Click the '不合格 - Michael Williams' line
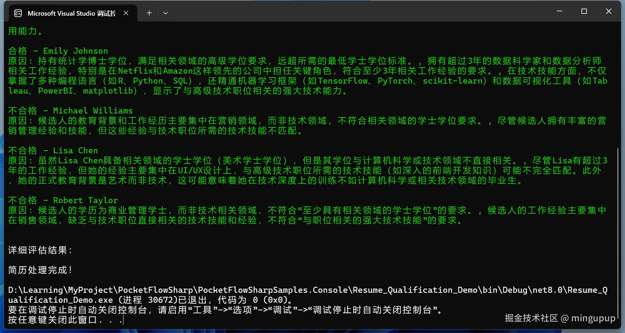The image size is (625, 333). [x=70, y=111]
